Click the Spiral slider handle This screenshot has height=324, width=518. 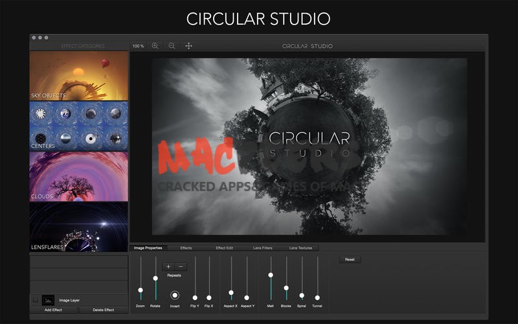[302, 295]
